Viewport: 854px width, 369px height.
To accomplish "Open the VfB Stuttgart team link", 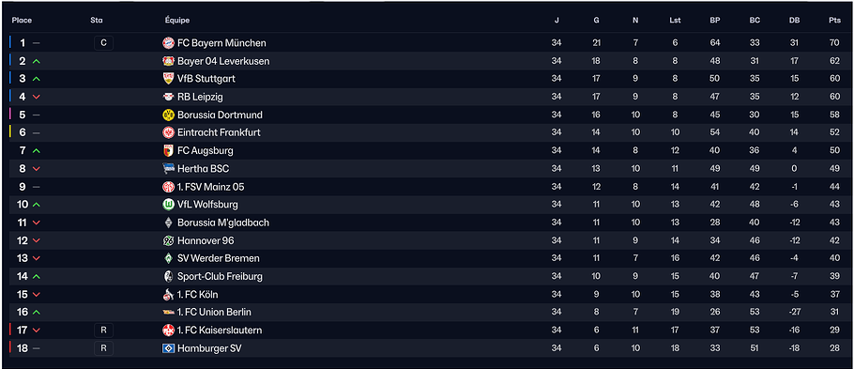I will (x=206, y=79).
